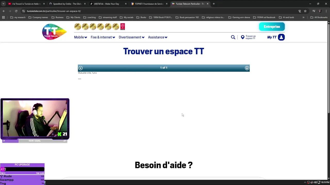Click the three-dots loading text

(79, 79)
